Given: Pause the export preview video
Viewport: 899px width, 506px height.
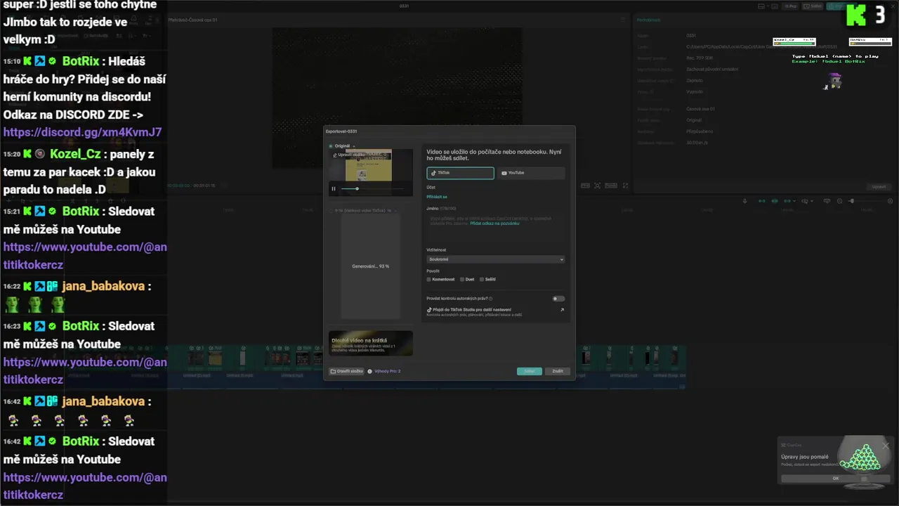Looking at the screenshot, I should tap(334, 188).
